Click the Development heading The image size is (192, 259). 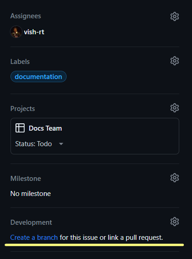(31, 222)
